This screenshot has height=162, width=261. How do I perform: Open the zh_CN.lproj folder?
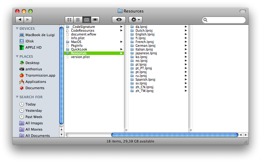(x=158, y=87)
